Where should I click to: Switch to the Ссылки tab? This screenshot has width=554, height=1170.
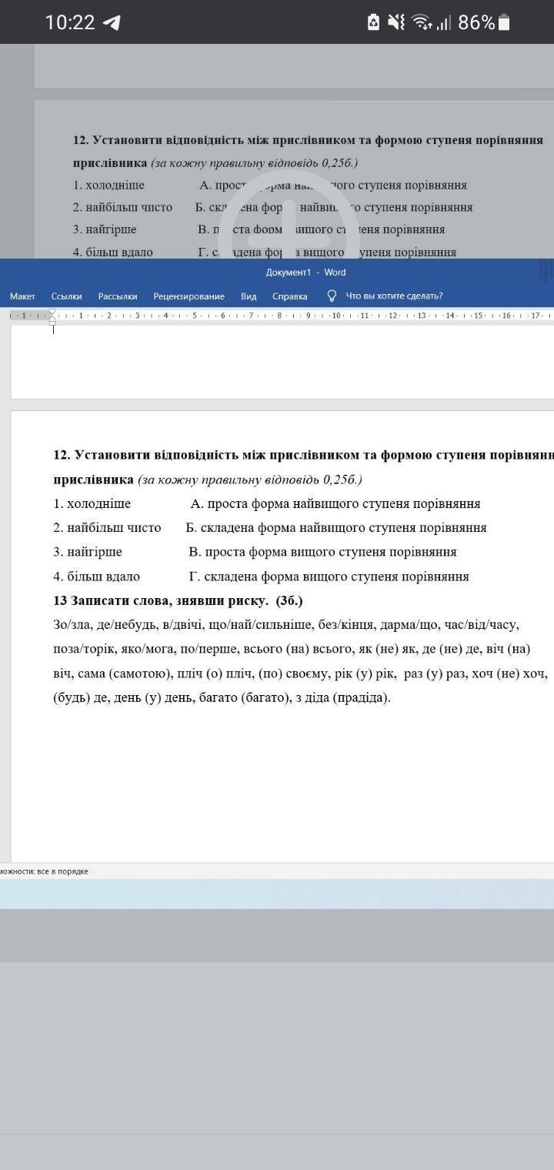point(66,296)
